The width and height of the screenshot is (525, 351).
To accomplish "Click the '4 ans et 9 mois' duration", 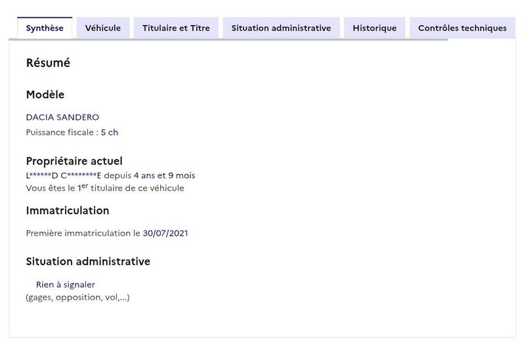I will (165, 175).
